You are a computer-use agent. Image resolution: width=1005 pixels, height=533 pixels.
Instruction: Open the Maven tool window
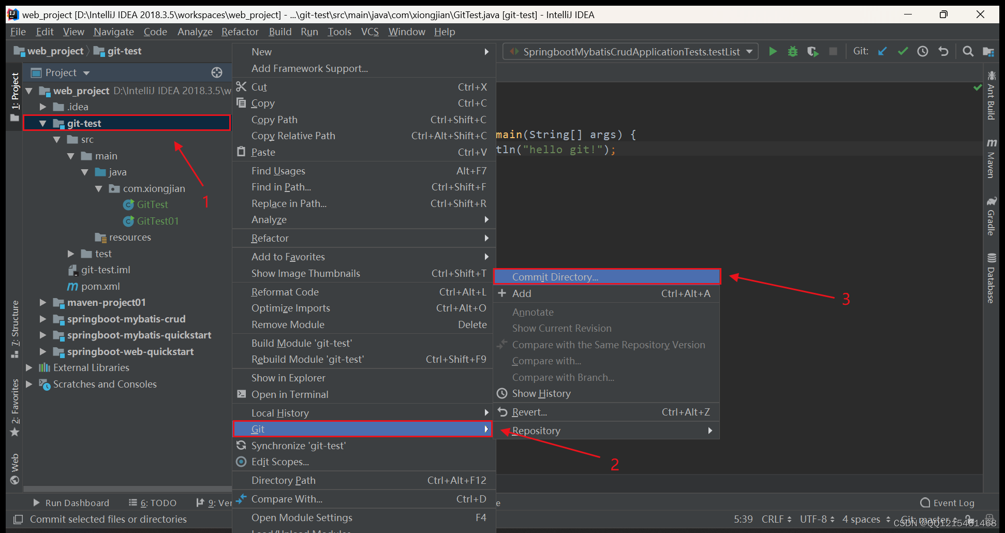click(991, 158)
